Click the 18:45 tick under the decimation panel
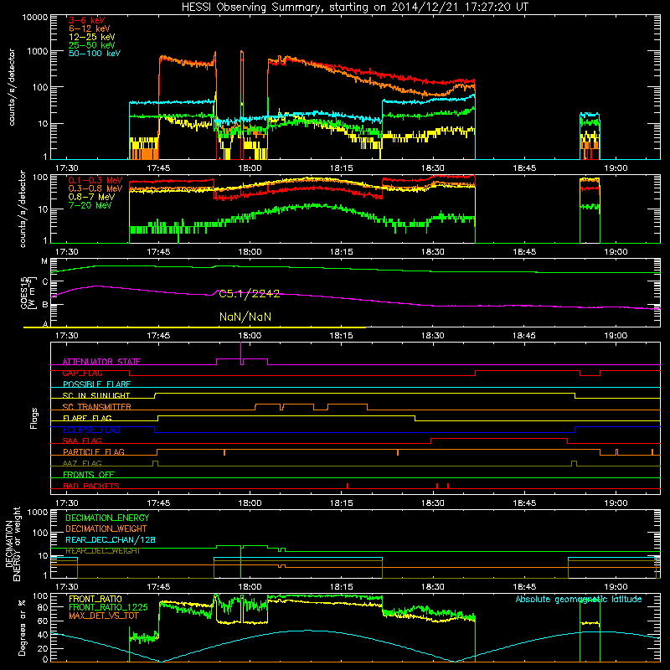 pyautogui.click(x=524, y=587)
